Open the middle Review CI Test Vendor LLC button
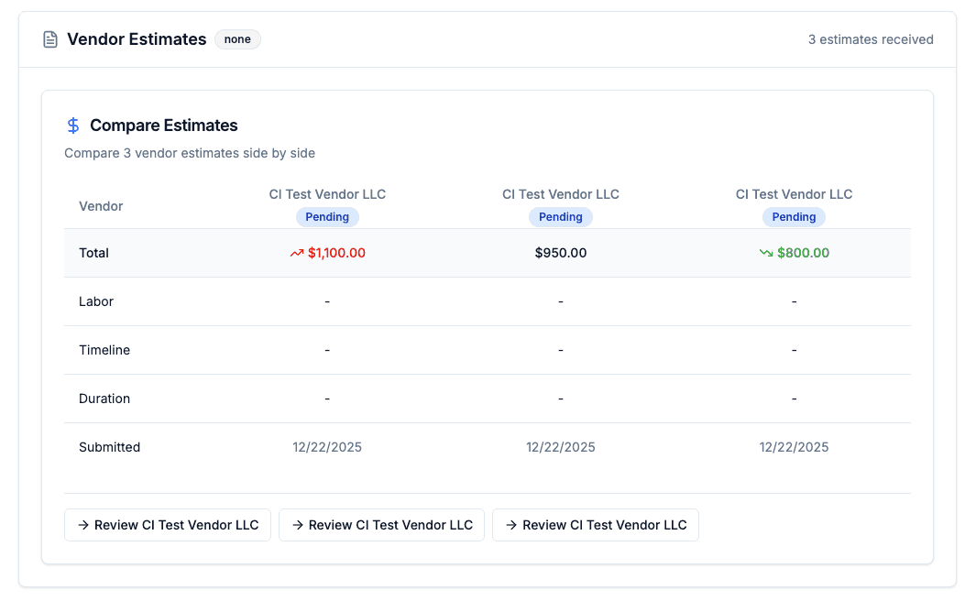 click(x=381, y=525)
